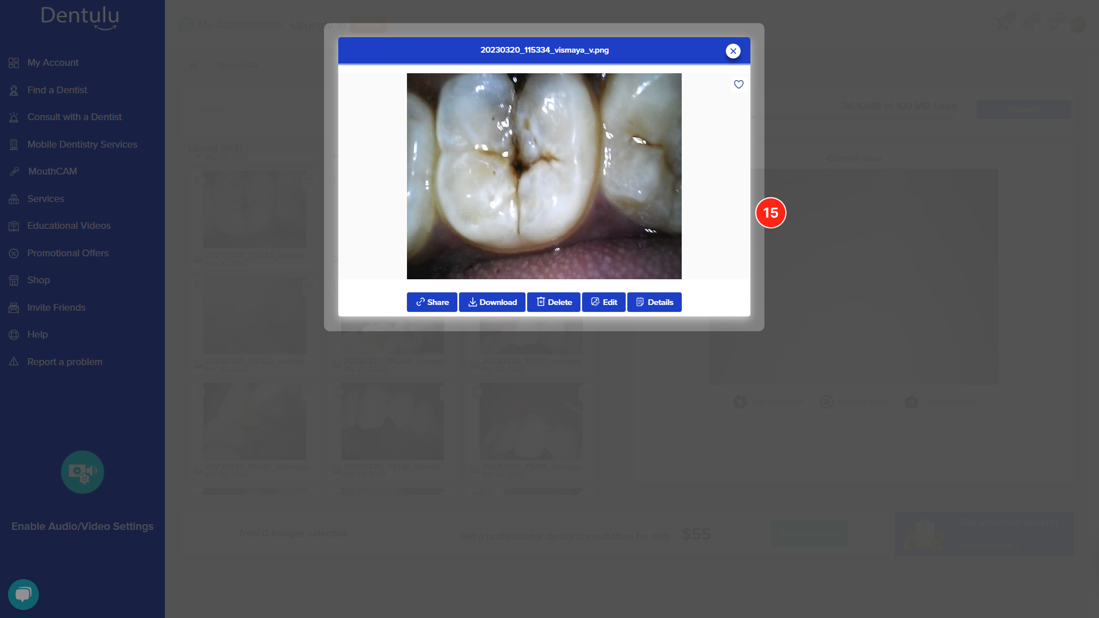Viewport: 1099px width, 618px height.
Task: Select checkbox for 20230320_115147 thumbnail
Action: (x=200, y=393)
